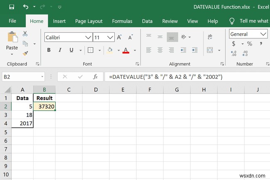Select cell A4 containing 2017
Screen dimensions: 270x180
(22, 123)
